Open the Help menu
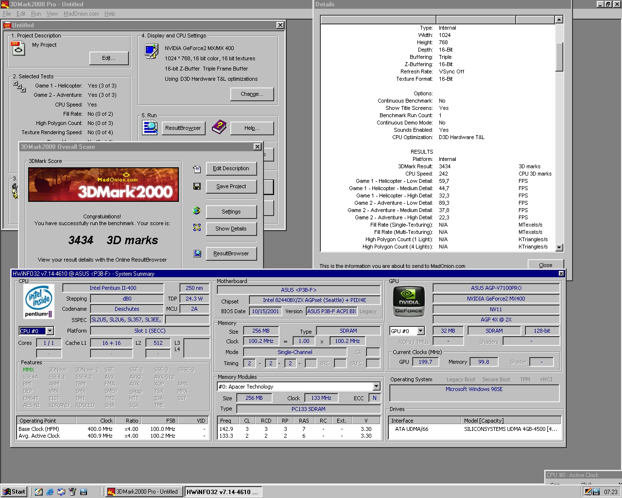622x498 pixels. [110, 14]
